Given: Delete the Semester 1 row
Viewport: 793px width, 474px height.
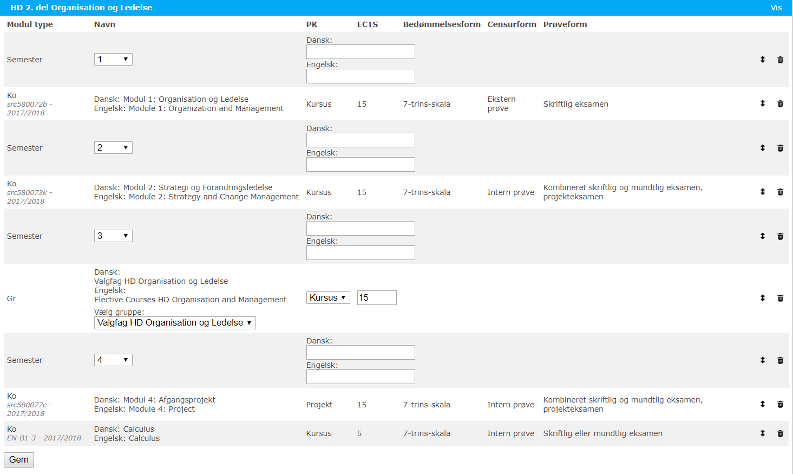Looking at the screenshot, I should pos(780,60).
